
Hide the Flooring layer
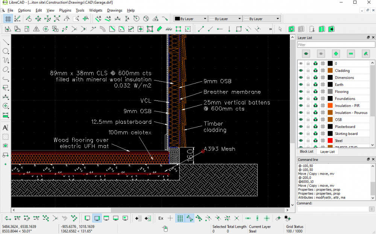click(301, 91)
